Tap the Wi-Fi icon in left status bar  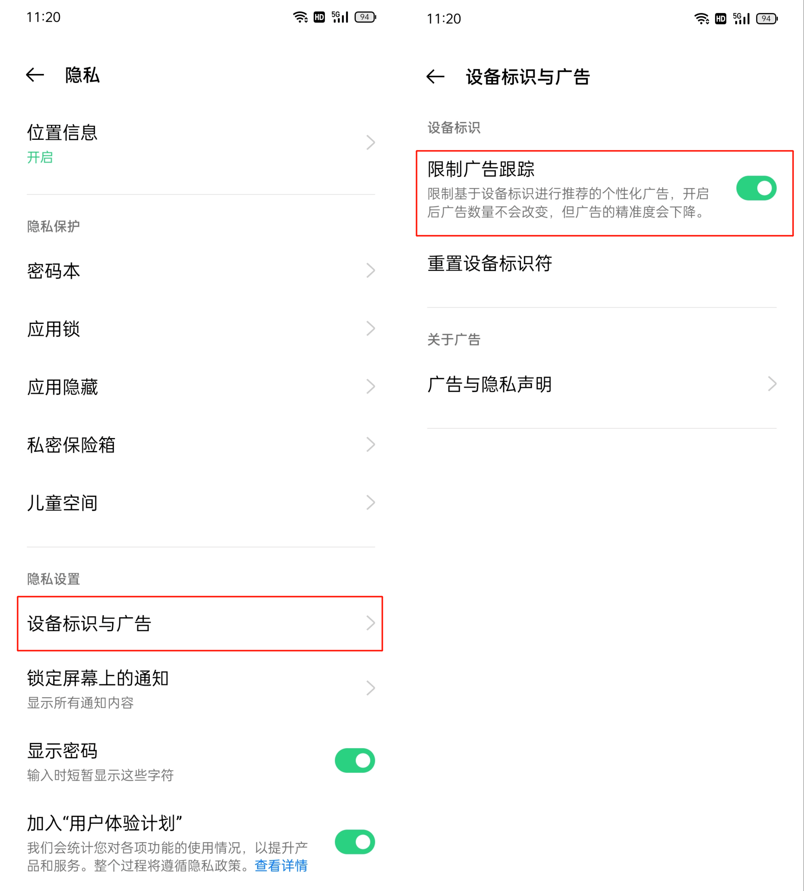[x=300, y=17]
